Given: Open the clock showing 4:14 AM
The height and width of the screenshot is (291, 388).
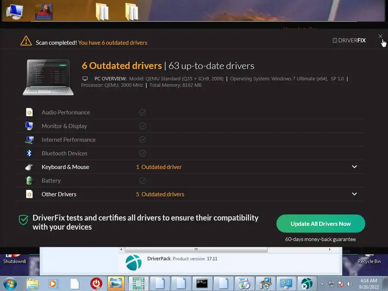Looking at the screenshot, I should 369,284.
